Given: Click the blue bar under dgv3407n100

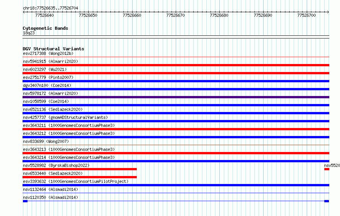Looking at the screenshot, I should pos(176,89).
